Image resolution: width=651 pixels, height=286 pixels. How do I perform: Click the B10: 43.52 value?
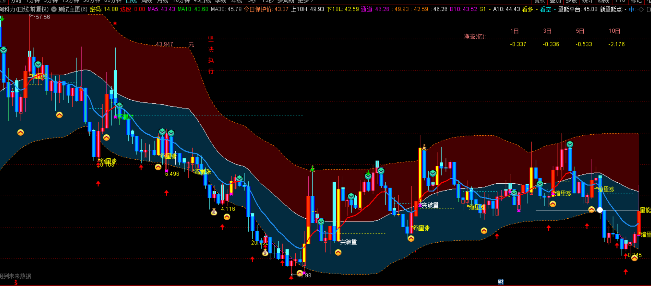coord(463,9)
